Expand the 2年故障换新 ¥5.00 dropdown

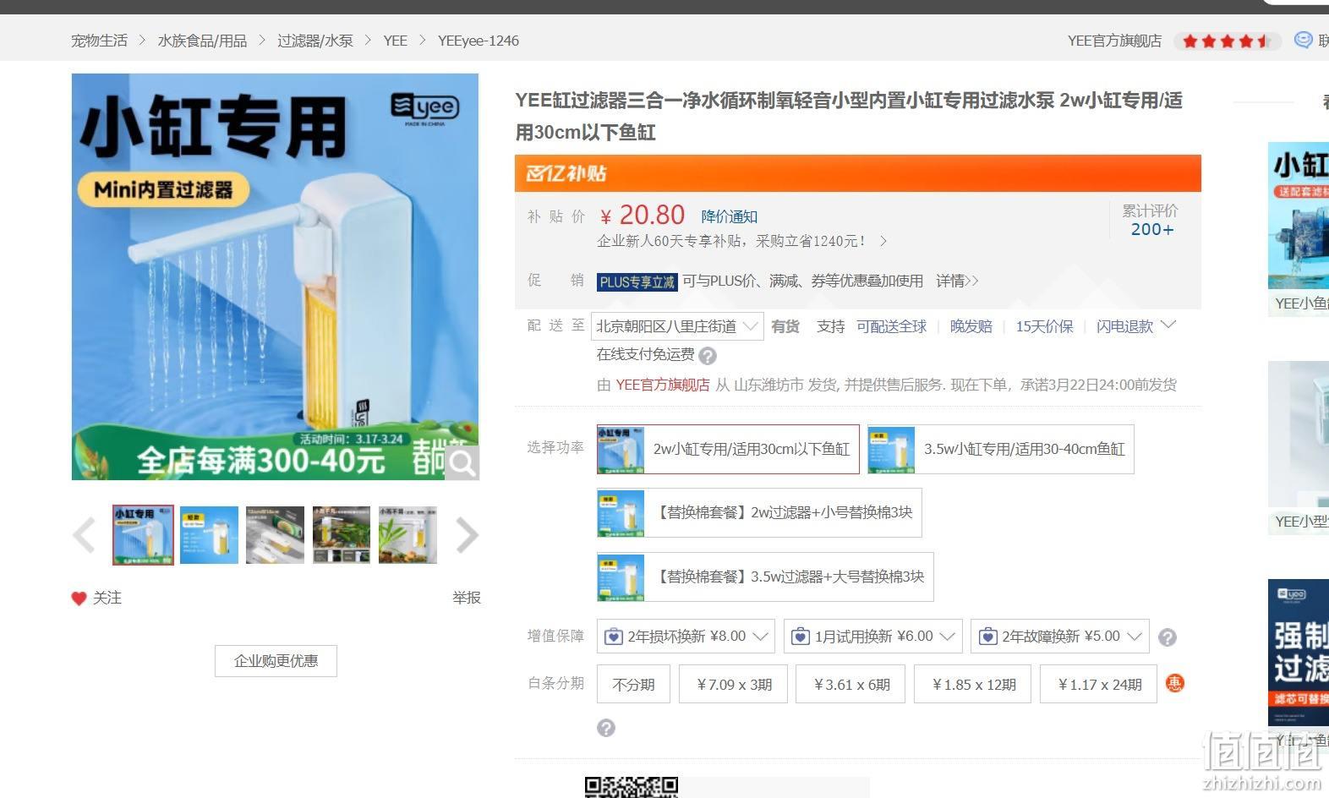click(x=1135, y=637)
